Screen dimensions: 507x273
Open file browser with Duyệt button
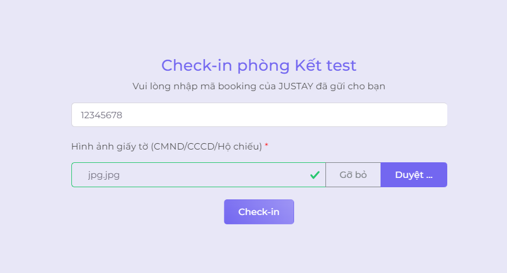point(414,174)
